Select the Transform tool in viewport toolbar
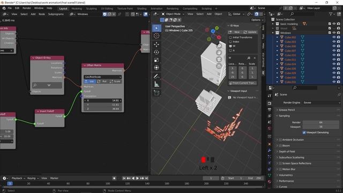The image size is (343, 193). (x=156, y=68)
